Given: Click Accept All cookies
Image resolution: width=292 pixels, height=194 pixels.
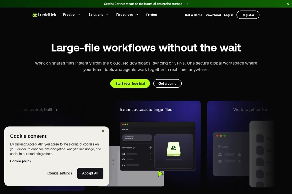Looking at the screenshot, I should (90, 173).
